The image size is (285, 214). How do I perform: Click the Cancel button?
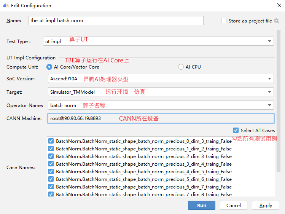coord(234,205)
